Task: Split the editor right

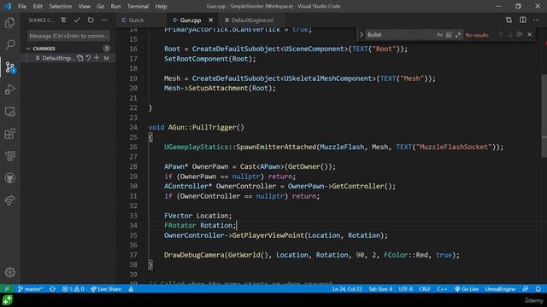Action: click(522, 20)
